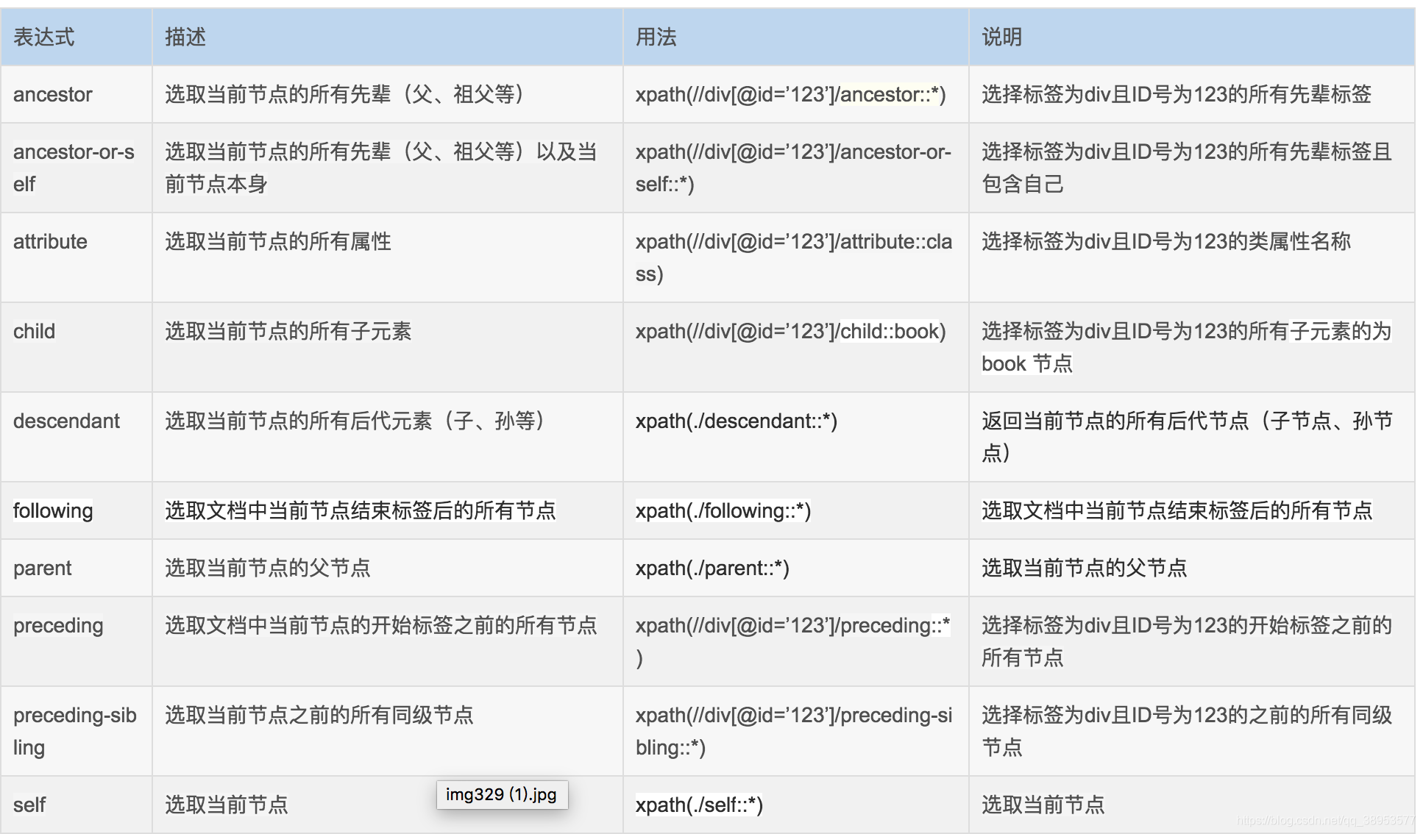This screenshot has width=1423, height=834.
Task: Select the ancestor-or-self expression cell
Action: (x=74, y=168)
